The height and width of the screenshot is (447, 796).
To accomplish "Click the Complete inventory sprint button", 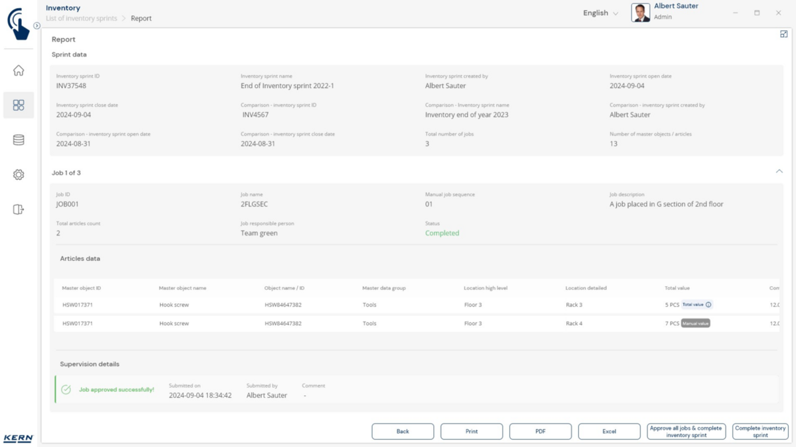I will (760, 431).
